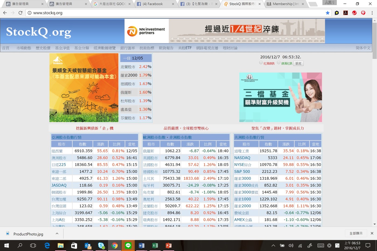Open Outlook from the taskbar
The width and height of the screenshot is (377, 251).
88,245
